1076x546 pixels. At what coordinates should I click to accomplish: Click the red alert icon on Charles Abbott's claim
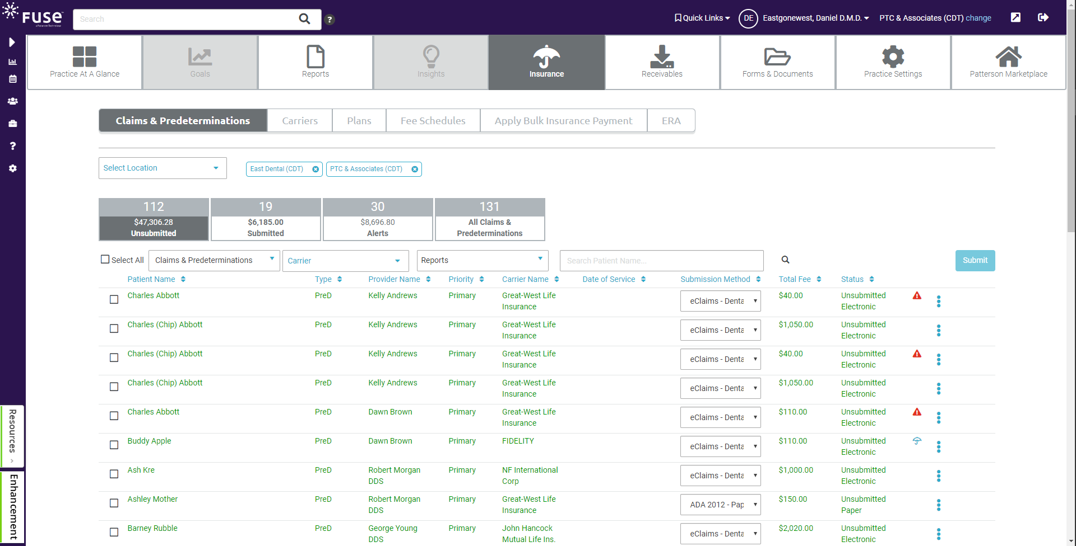(917, 295)
